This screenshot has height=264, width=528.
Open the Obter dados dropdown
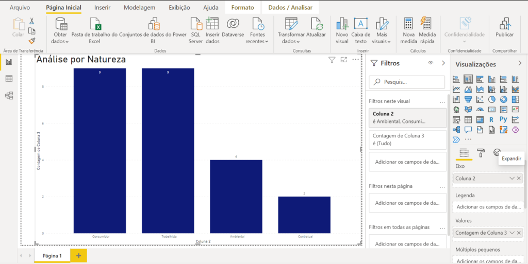[61, 30]
